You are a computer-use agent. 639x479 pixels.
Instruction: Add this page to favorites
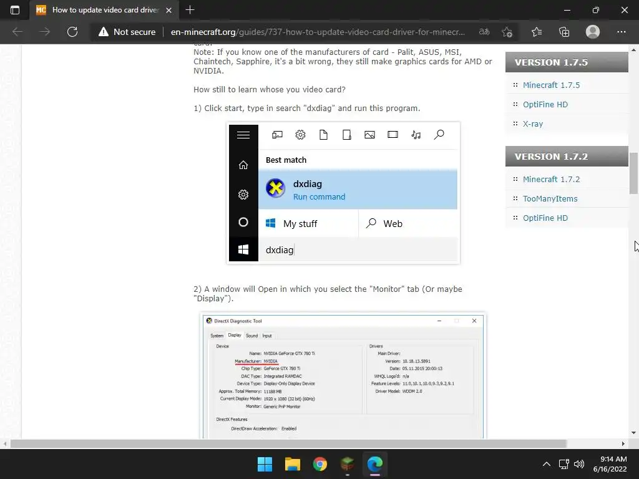[507, 32]
